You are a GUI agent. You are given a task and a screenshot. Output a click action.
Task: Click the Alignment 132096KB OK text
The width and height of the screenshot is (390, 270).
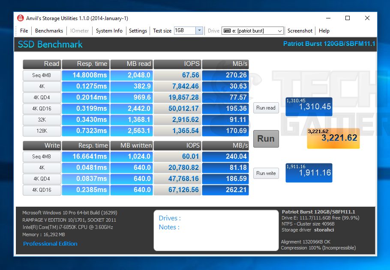[x=306, y=242]
